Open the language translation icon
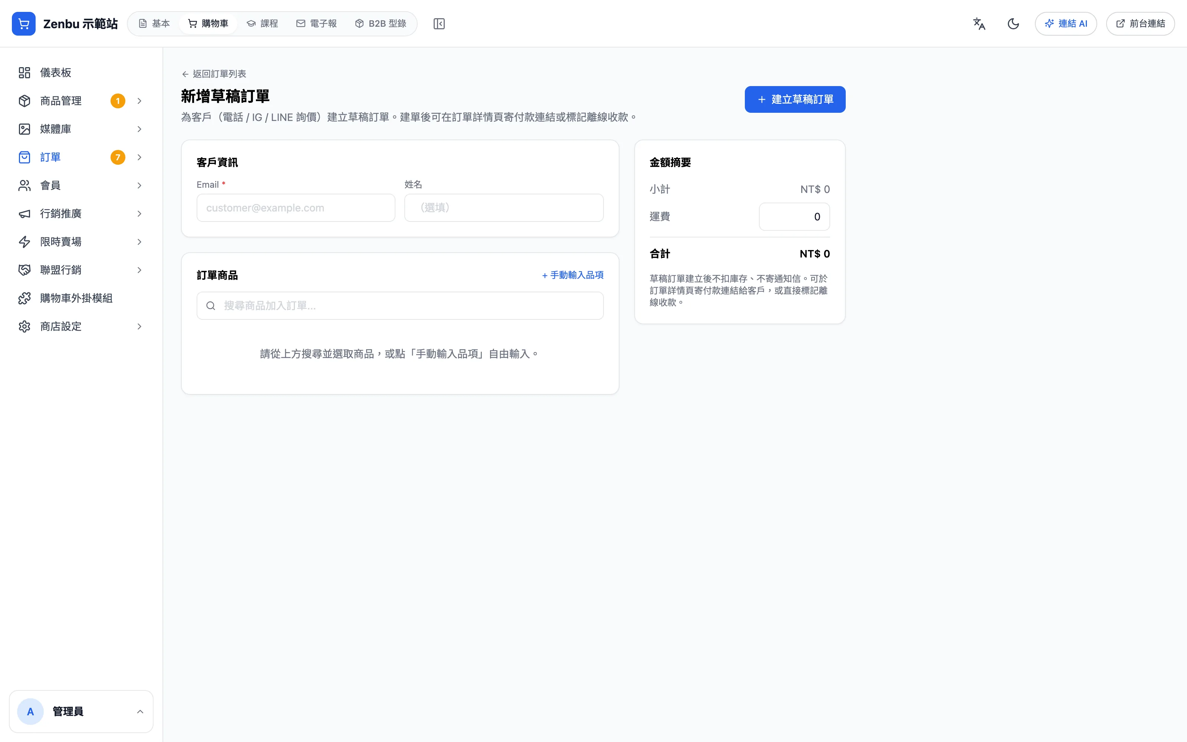 click(979, 23)
